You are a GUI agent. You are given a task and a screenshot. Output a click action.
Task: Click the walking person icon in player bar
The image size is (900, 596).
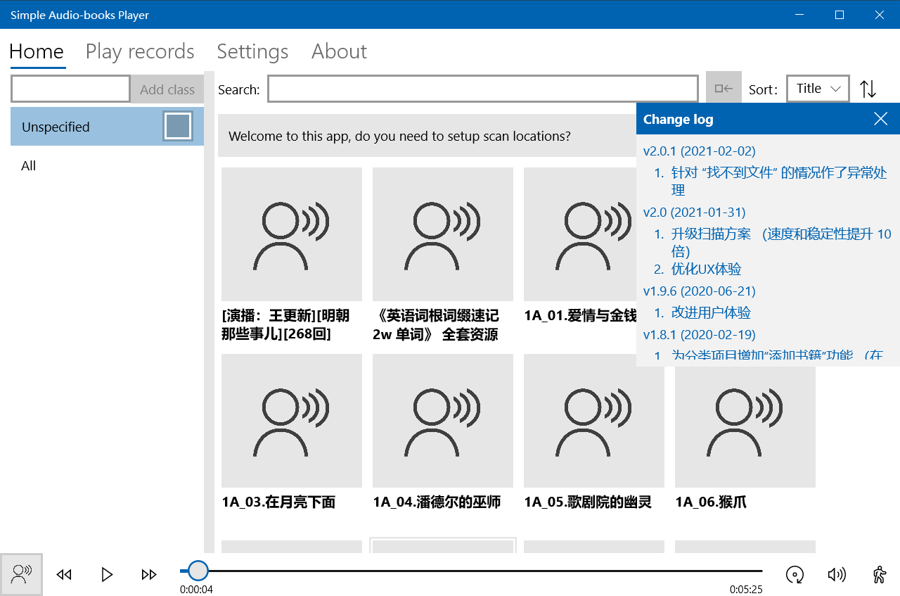879,575
